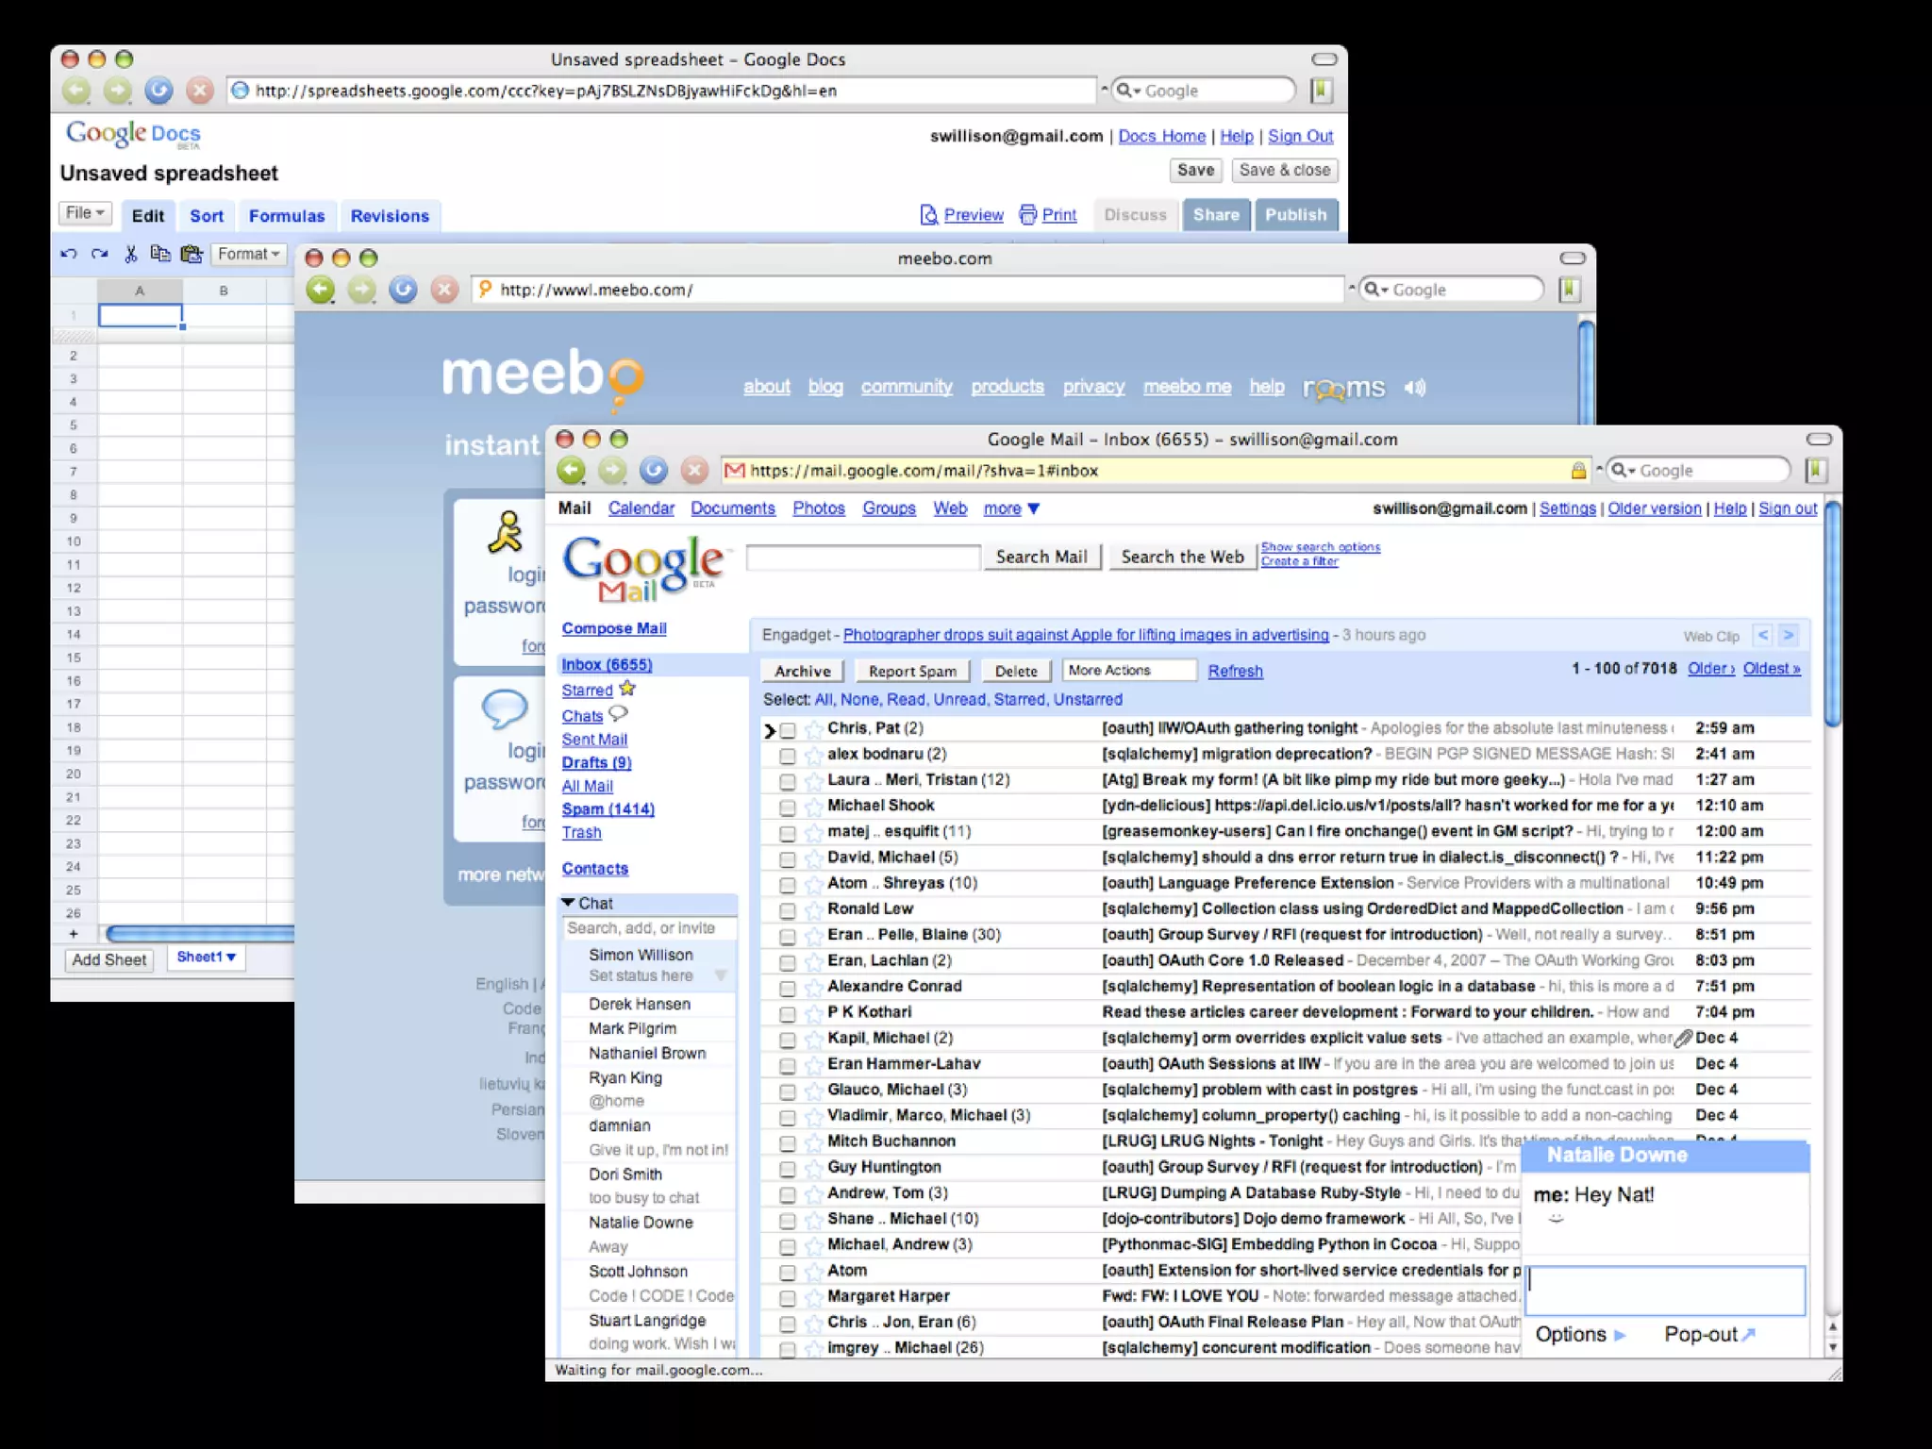Click the meebo speaker sound icon
The height and width of the screenshot is (1449, 1932).
(x=1414, y=388)
